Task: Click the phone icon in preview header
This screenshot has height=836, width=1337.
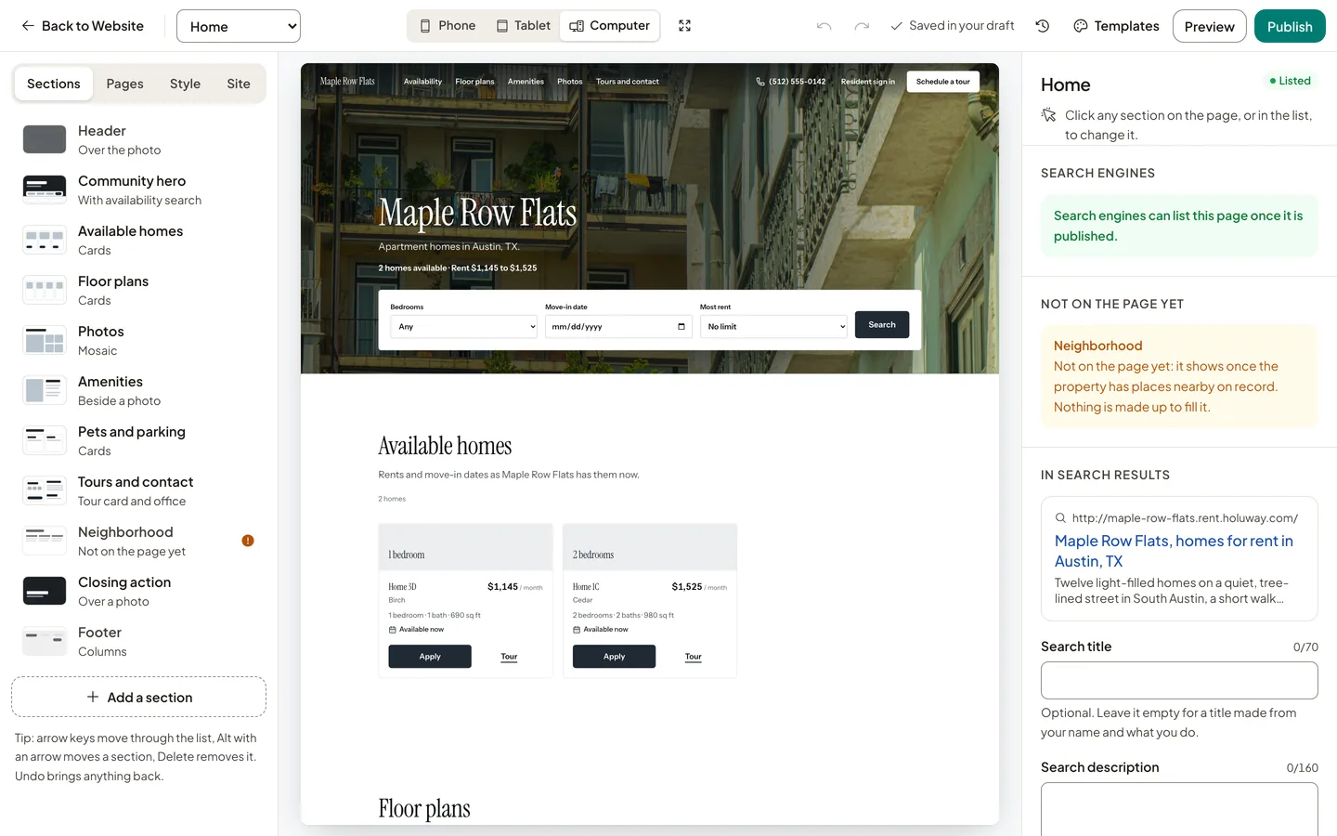Action: pos(760,82)
